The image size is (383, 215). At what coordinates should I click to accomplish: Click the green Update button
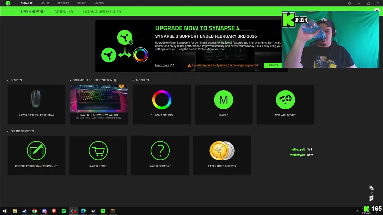tap(273, 65)
